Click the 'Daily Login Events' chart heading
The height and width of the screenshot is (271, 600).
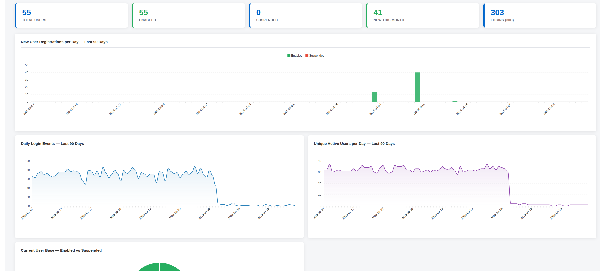click(x=52, y=144)
